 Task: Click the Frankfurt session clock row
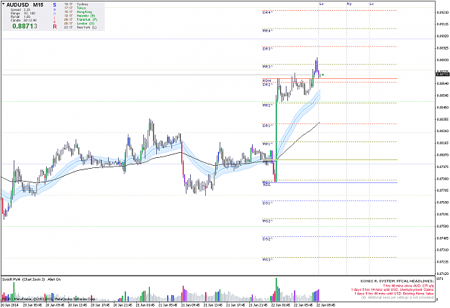[x=81, y=20]
